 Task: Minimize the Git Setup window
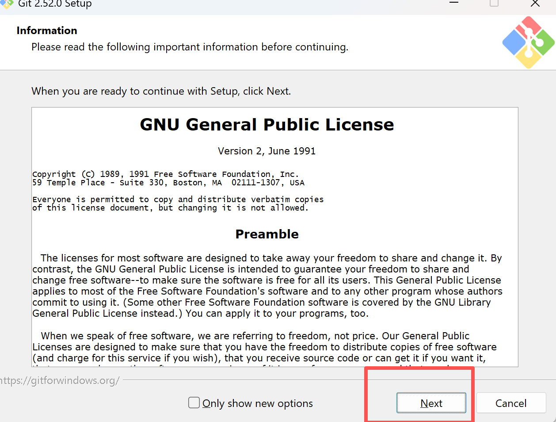[453, 3]
